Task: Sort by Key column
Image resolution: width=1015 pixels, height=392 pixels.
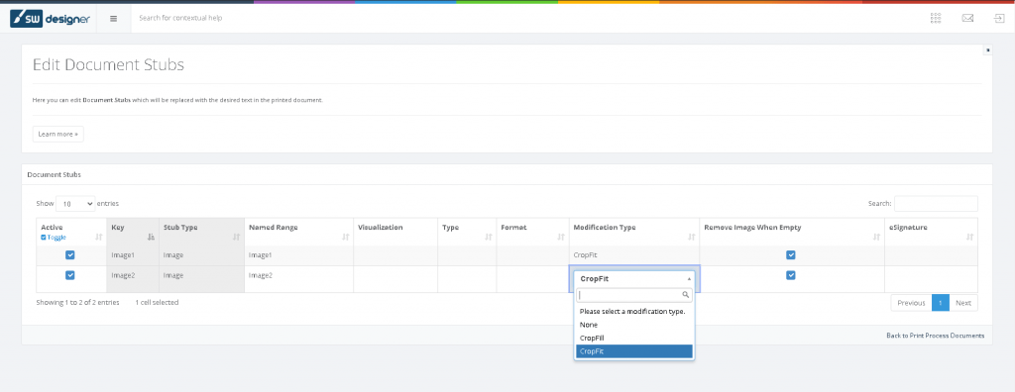Action: click(151, 238)
